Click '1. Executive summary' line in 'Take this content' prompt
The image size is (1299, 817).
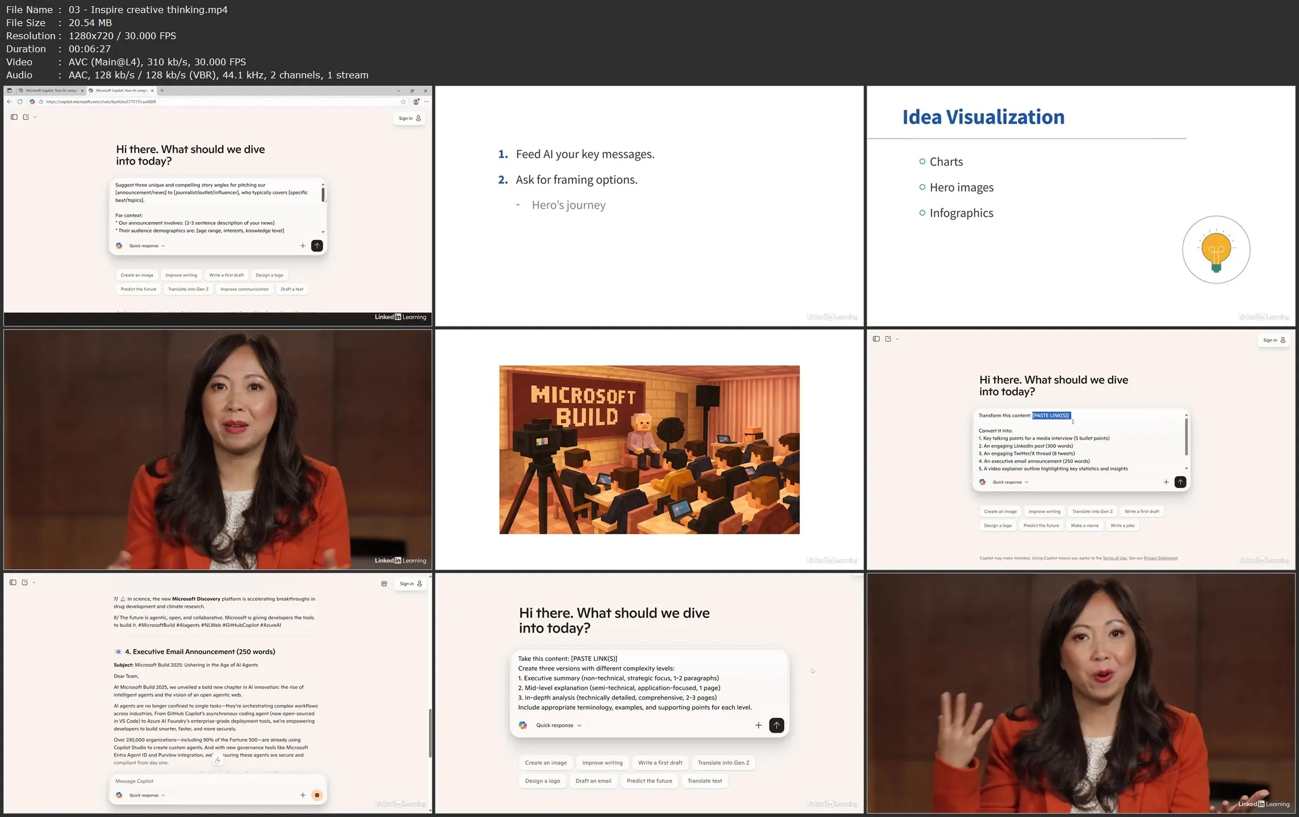[x=619, y=678]
